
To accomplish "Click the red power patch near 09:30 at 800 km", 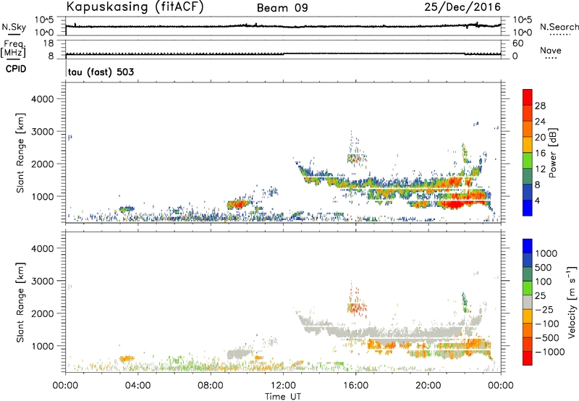I will click(x=240, y=204).
